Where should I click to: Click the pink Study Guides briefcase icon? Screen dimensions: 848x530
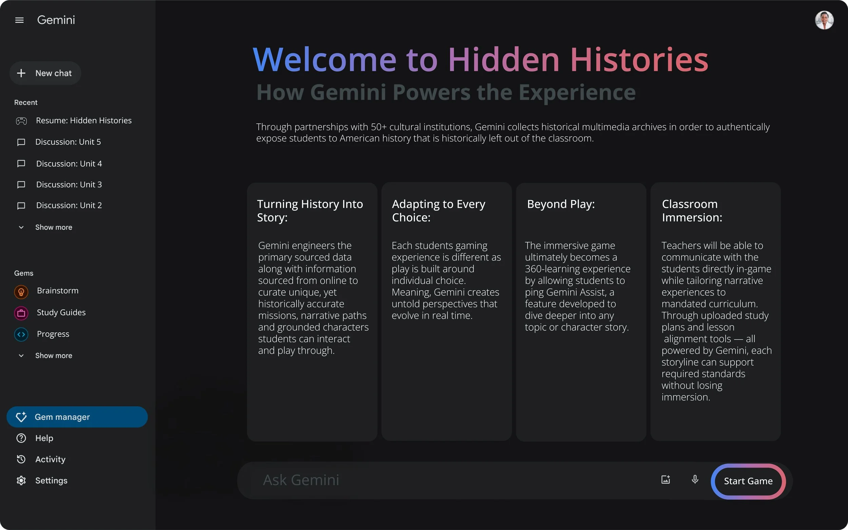(x=21, y=313)
